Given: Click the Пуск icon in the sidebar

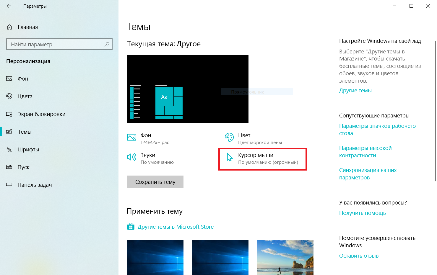Looking at the screenshot, I should (9, 167).
